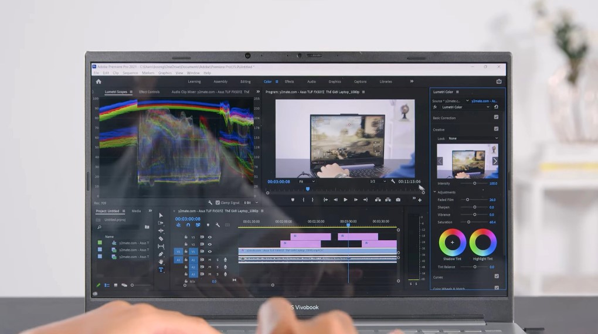Open the 1/2 playback resolution dropdown
The width and height of the screenshot is (598, 334).
tap(378, 182)
